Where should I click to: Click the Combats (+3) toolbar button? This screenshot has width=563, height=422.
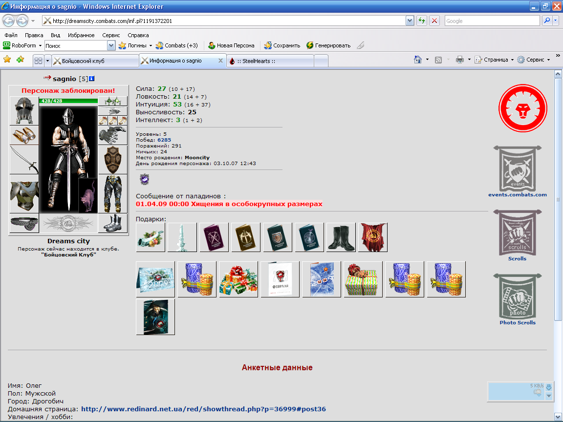[x=176, y=45]
